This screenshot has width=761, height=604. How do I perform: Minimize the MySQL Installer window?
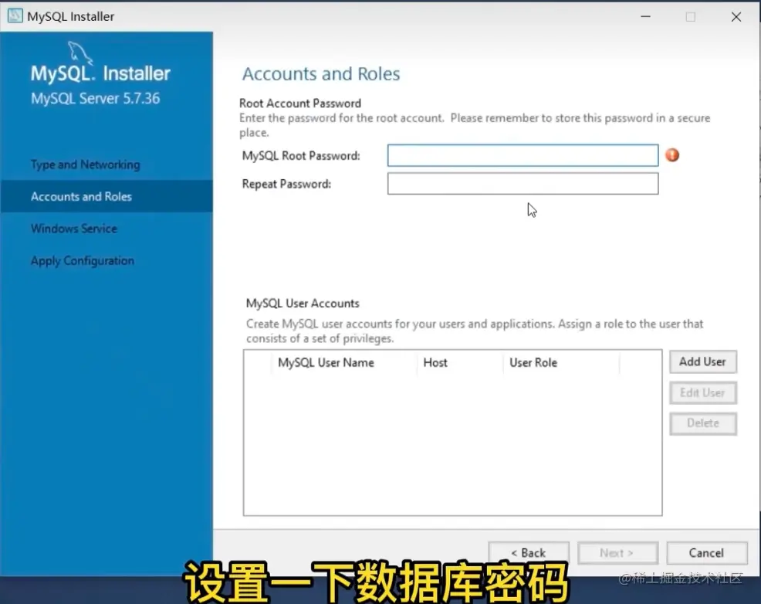click(x=645, y=16)
